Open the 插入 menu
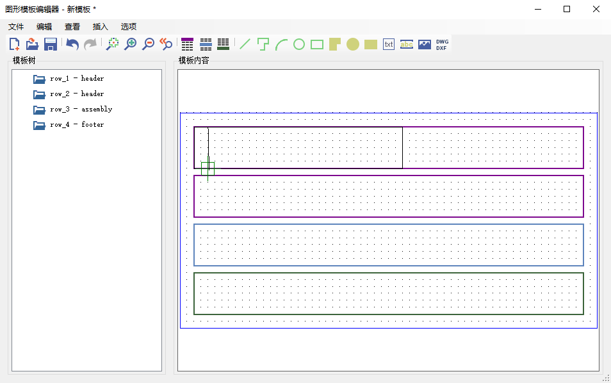Screen dimensions: 611x383 point(100,26)
